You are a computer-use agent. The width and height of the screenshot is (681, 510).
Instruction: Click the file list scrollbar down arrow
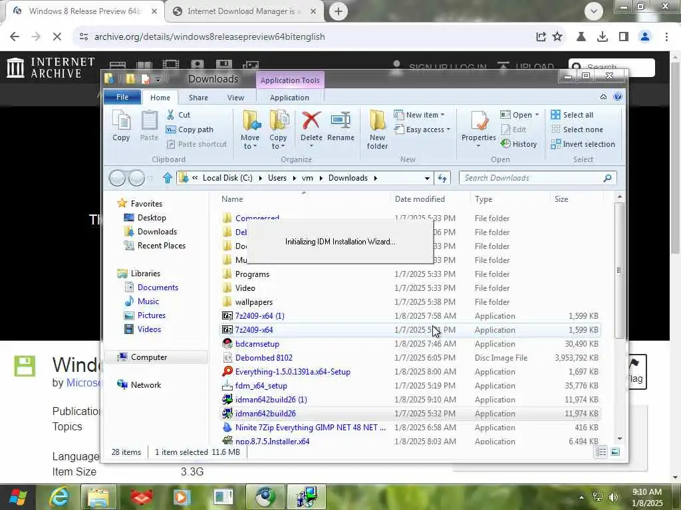pyautogui.click(x=619, y=438)
